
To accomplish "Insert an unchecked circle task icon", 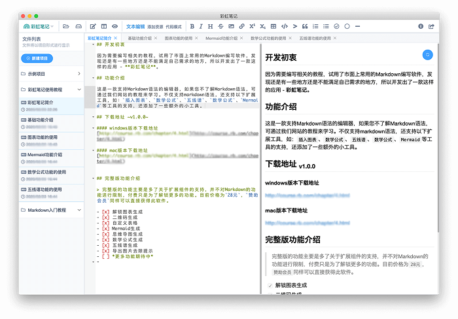I will 347,26.
